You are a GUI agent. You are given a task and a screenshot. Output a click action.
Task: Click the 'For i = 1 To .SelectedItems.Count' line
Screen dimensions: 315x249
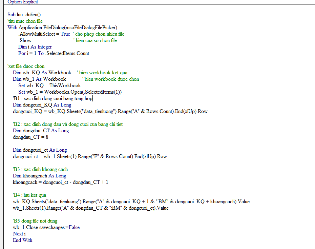click(x=54, y=53)
